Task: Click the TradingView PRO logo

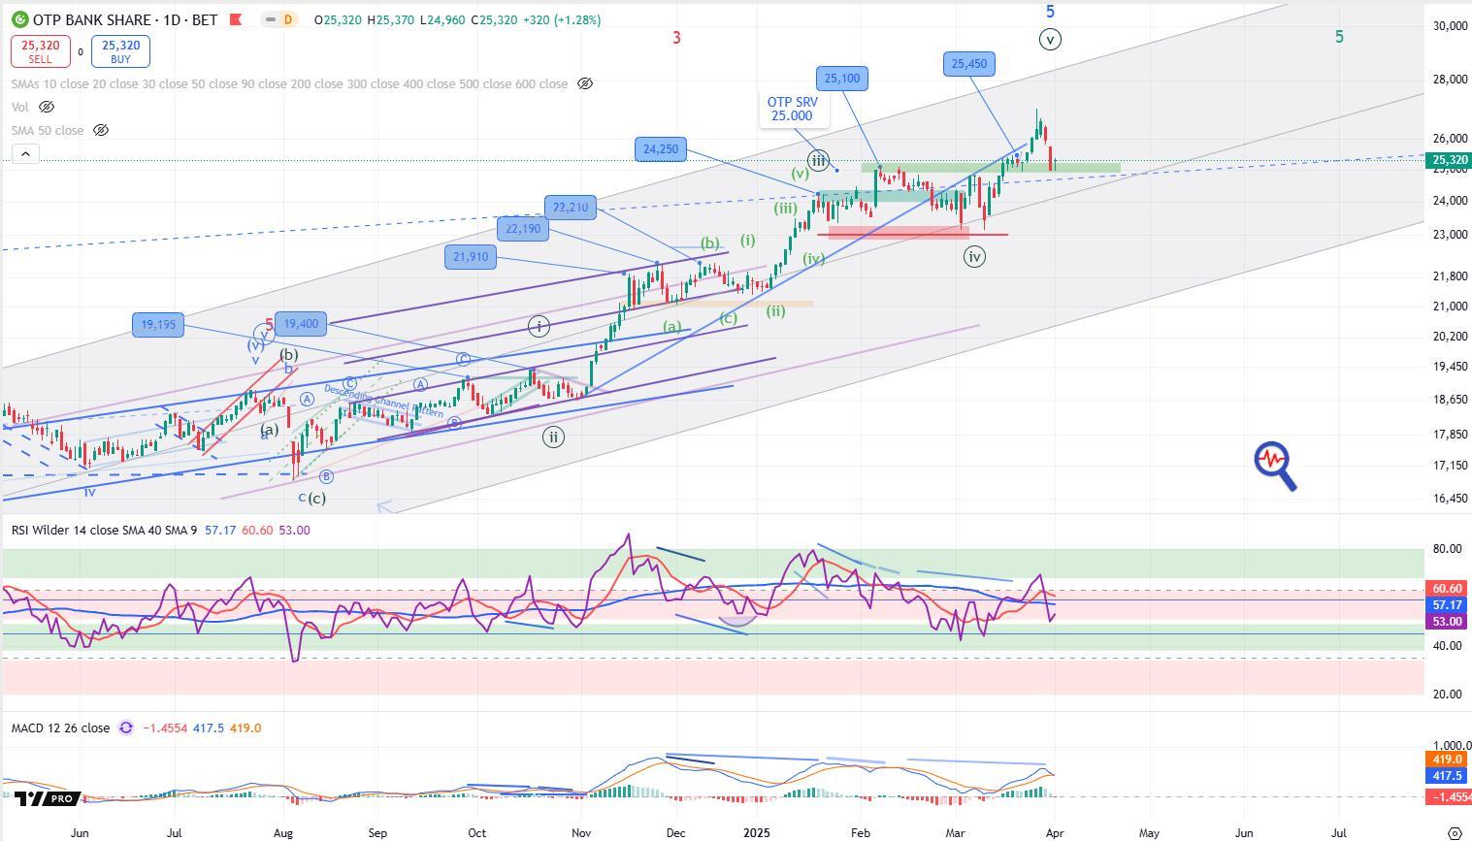Action: click(46, 798)
